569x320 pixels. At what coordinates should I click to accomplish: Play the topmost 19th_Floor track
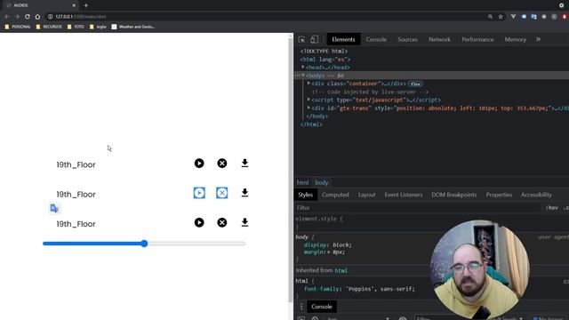point(199,164)
